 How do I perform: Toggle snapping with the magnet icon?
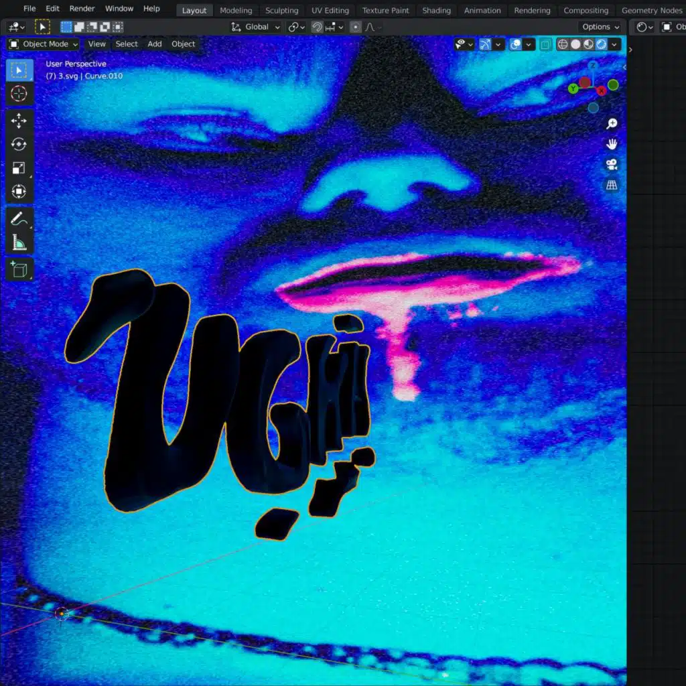(317, 27)
